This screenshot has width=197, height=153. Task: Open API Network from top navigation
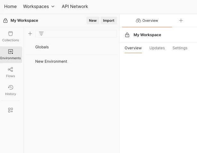click(x=75, y=6)
